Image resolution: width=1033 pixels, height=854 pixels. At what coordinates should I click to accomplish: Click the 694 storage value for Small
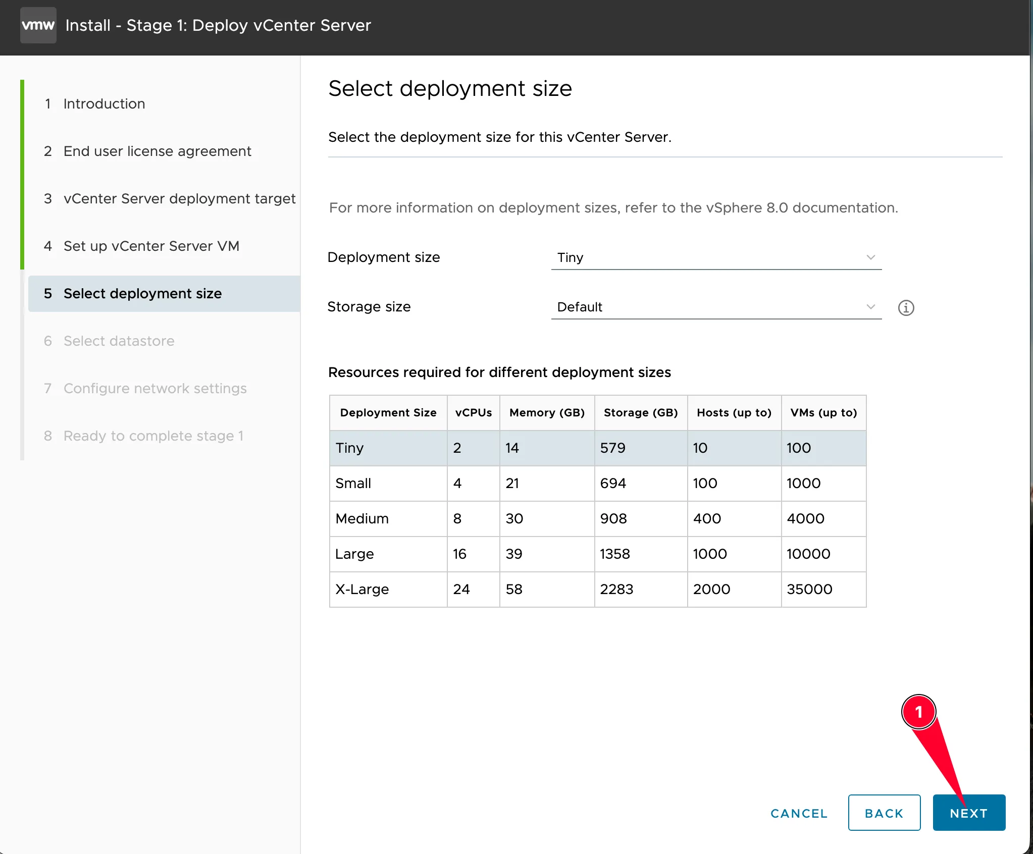point(641,484)
